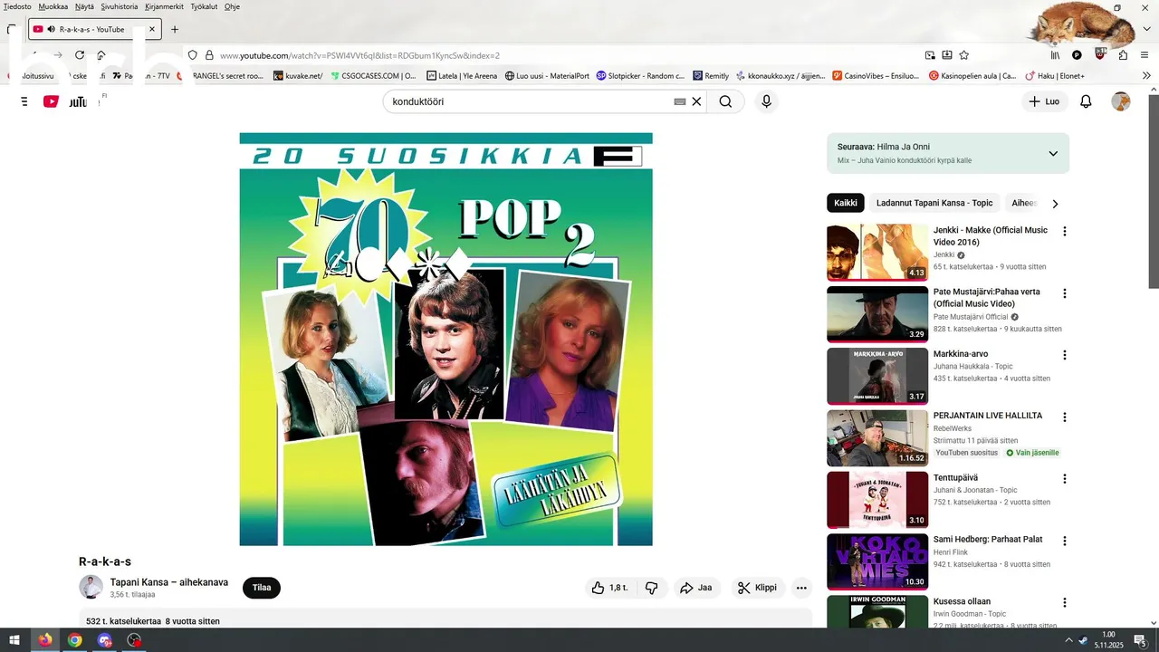Open the Remitly bookmark
The image size is (1159, 652).
pos(711,76)
